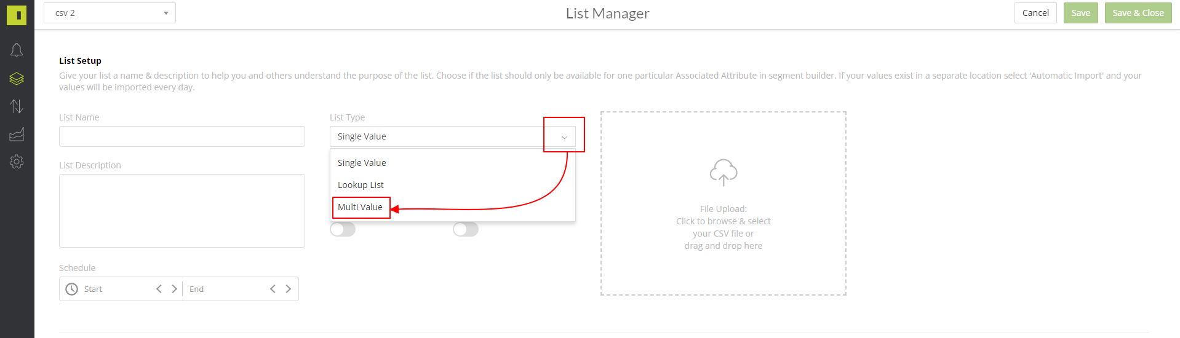Click the cloud upload icon
This screenshot has width=1180, height=338.
click(x=724, y=172)
